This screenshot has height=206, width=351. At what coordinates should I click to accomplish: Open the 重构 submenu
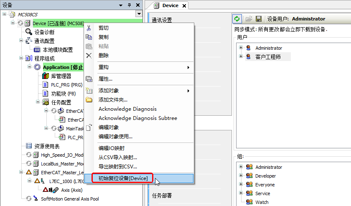(x=139, y=67)
